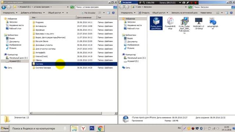Viewport: 235px width, 132px height.
Task: Click the help icon in the left window toolbar
Action: (113, 13)
